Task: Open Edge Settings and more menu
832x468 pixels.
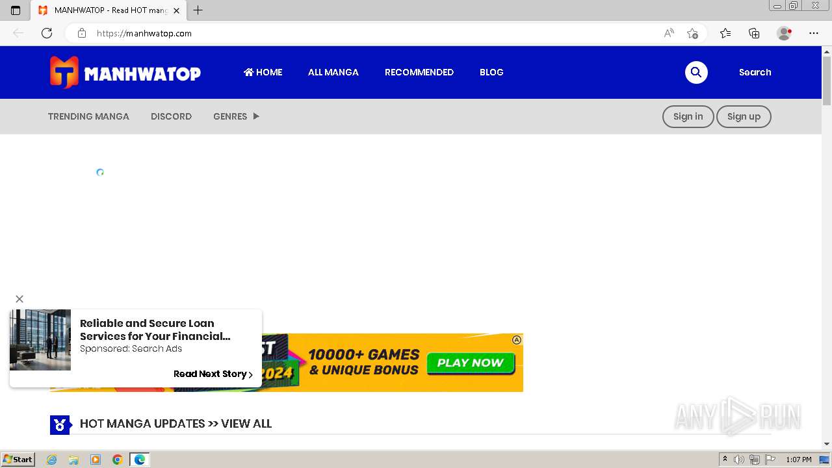Action: tap(814, 33)
